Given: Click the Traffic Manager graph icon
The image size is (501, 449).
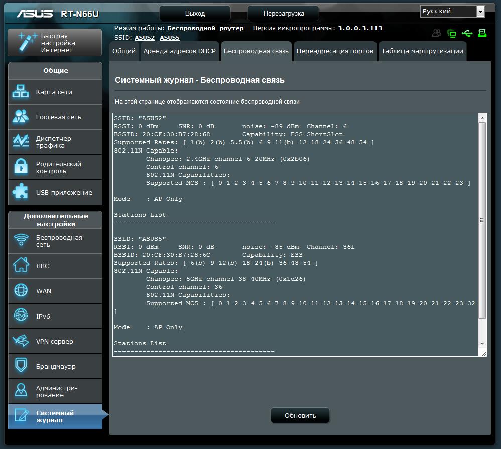Looking at the screenshot, I should point(21,141).
